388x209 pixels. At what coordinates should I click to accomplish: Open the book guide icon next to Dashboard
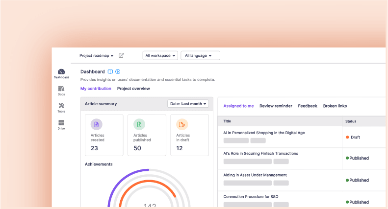click(110, 71)
